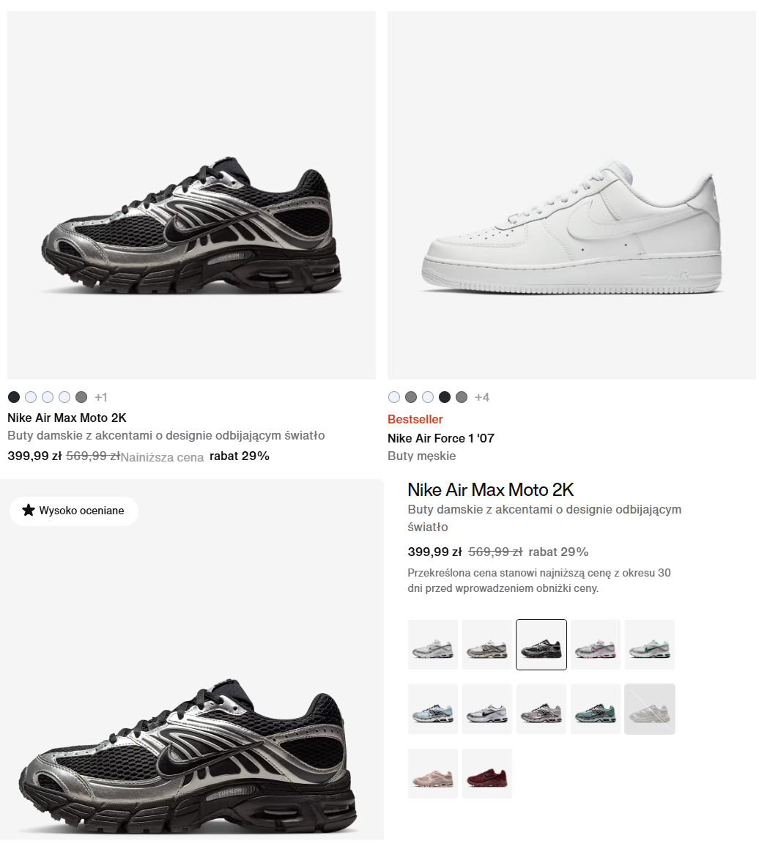The image size is (759, 863).
Task: Choose the green accent colorway thumbnail
Action: tap(649, 645)
